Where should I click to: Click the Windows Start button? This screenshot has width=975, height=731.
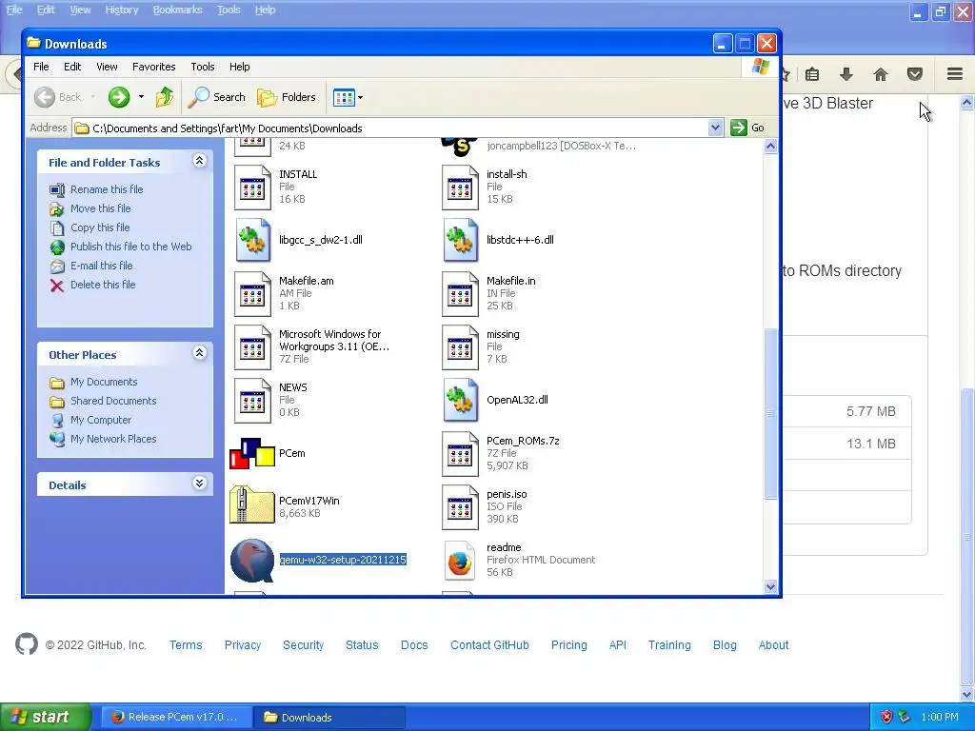[46, 718]
